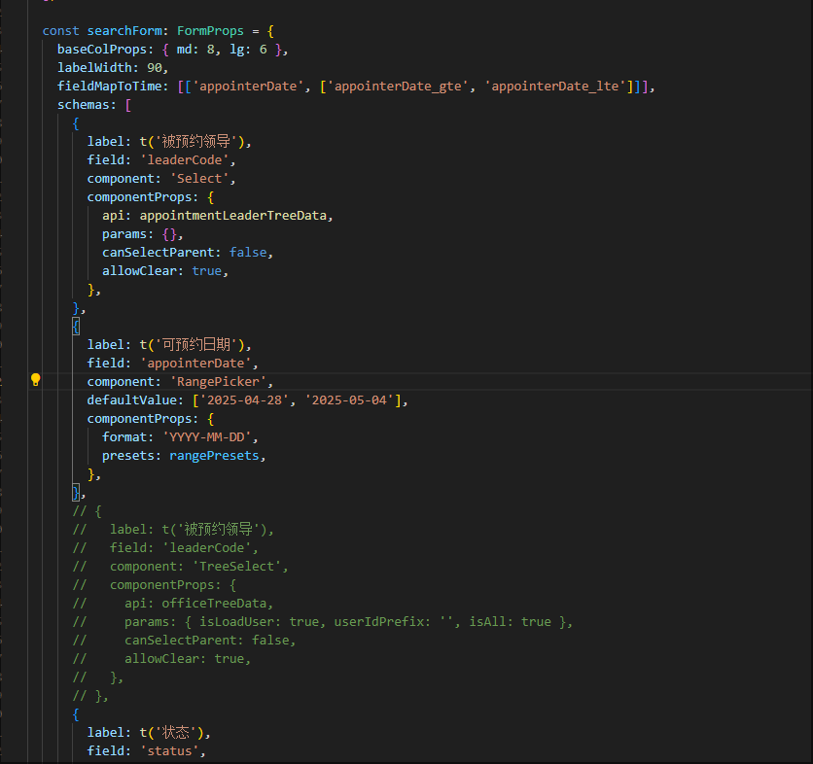Click the 'appointerDate_gte' string
Image resolution: width=813 pixels, height=764 pixels.
coord(398,87)
